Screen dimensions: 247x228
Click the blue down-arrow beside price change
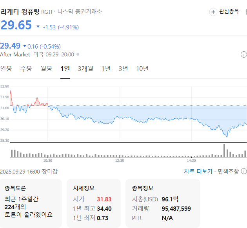(38, 27)
